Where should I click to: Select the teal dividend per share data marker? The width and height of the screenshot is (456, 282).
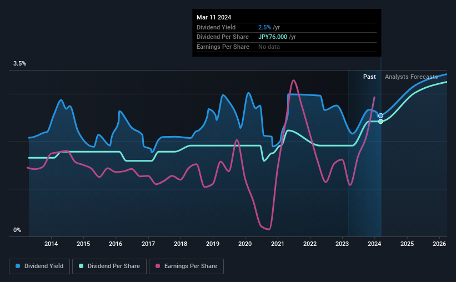click(x=380, y=121)
